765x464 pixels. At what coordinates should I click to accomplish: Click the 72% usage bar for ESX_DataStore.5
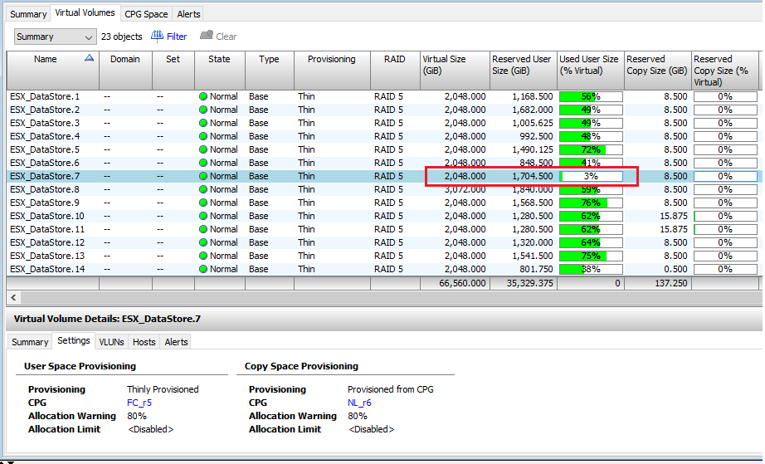[591, 149]
